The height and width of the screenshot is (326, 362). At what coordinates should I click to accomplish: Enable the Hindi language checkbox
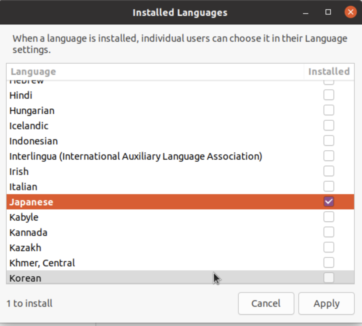[x=329, y=95]
